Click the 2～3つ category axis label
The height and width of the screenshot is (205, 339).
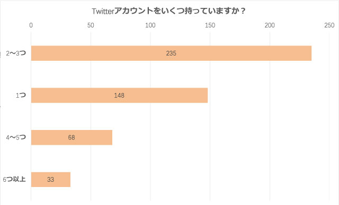pos(16,53)
